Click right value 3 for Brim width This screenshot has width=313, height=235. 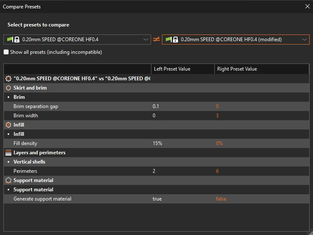click(x=217, y=116)
